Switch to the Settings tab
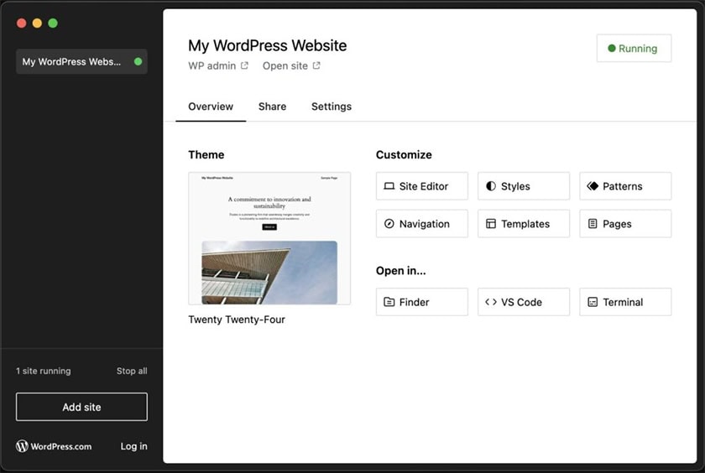 pyautogui.click(x=331, y=107)
